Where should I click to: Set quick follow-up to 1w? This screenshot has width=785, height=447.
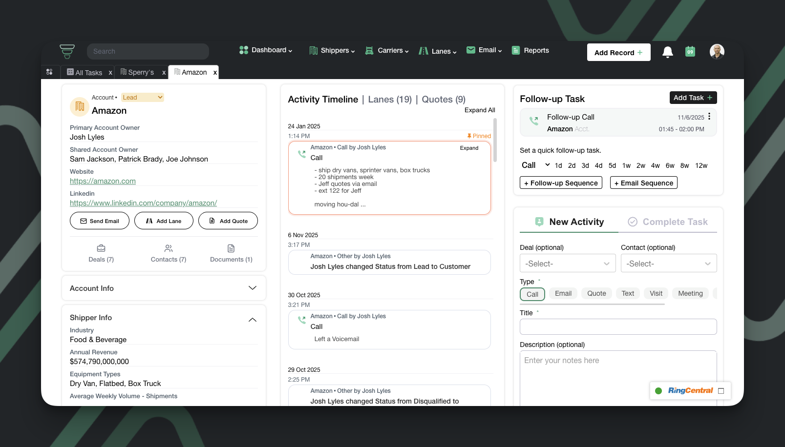tap(626, 165)
